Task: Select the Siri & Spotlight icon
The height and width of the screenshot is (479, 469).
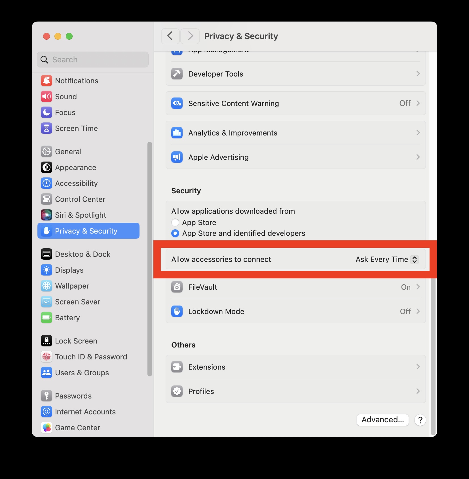Action: [x=46, y=215]
